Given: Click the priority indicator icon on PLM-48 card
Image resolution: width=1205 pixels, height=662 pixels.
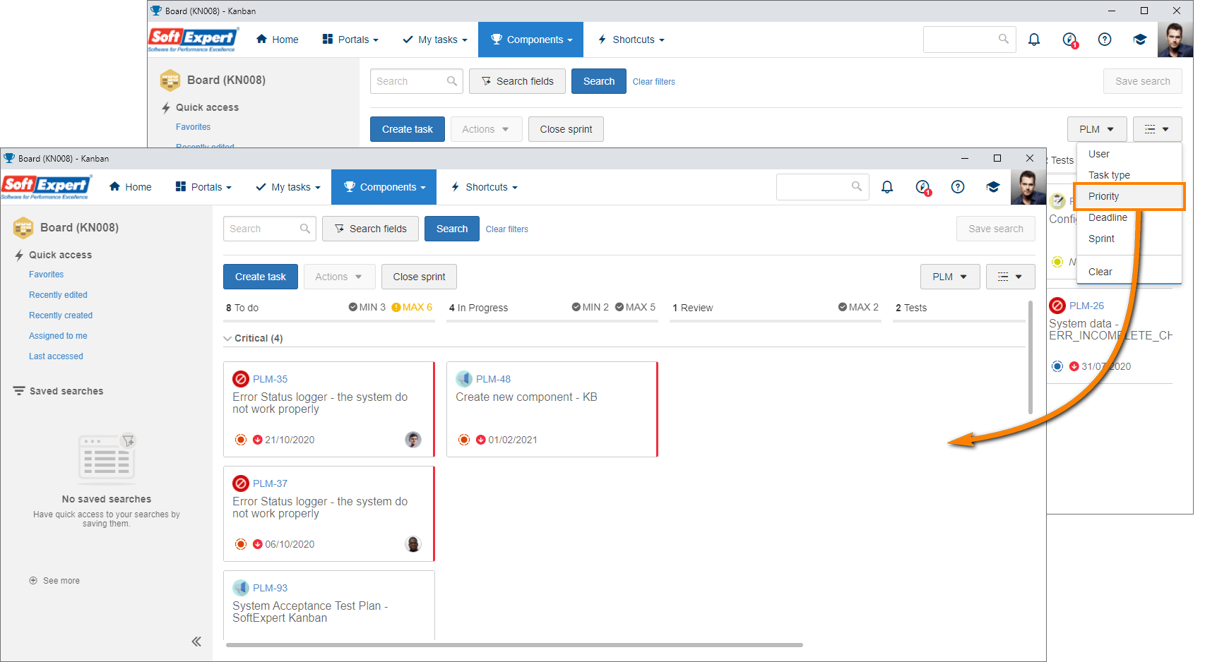Looking at the screenshot, I should [x=464, y=440].
